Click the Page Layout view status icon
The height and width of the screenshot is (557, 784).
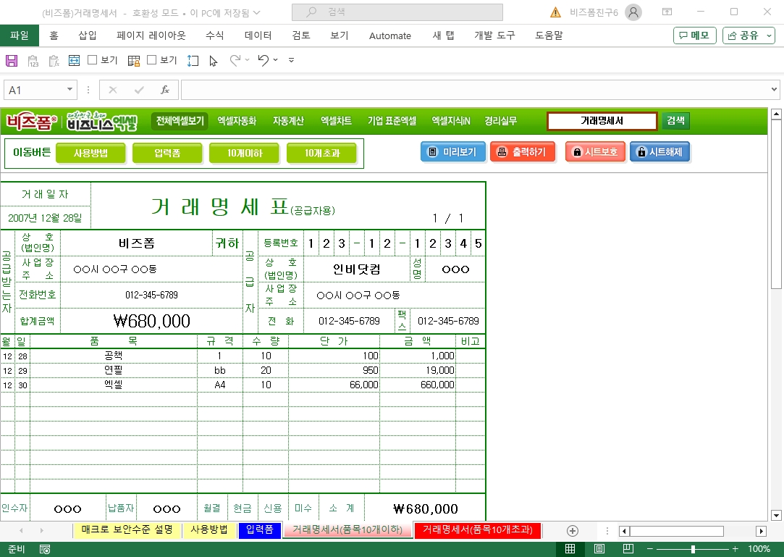coord(599,549)
